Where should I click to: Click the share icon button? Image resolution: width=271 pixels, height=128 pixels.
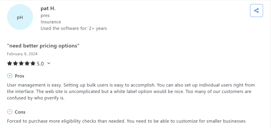click(256, 11)
